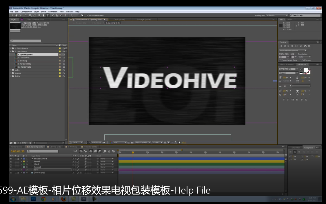Click the timeline current-time indicator
326x204 pixels.
coord(133,152)
